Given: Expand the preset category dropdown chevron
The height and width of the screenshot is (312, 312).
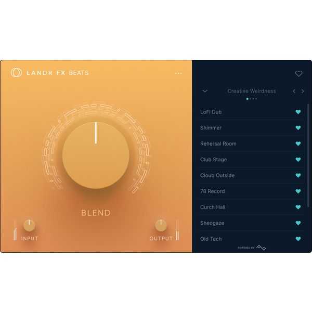Looking at the screenshot, I should (205, 91).
